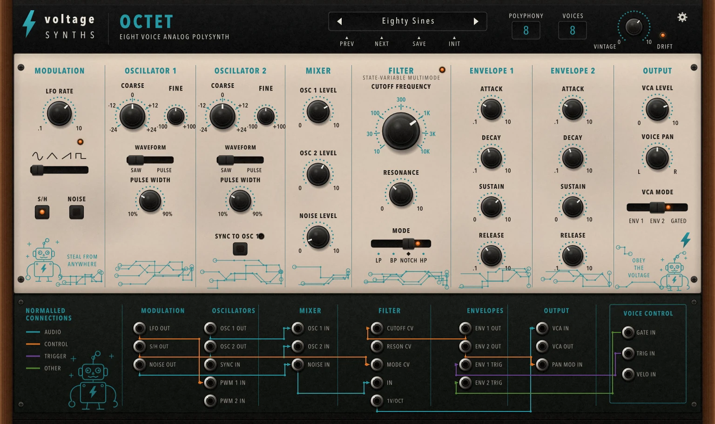Click the filter MODE slider

pyautogui.click(x=401, y=244)
